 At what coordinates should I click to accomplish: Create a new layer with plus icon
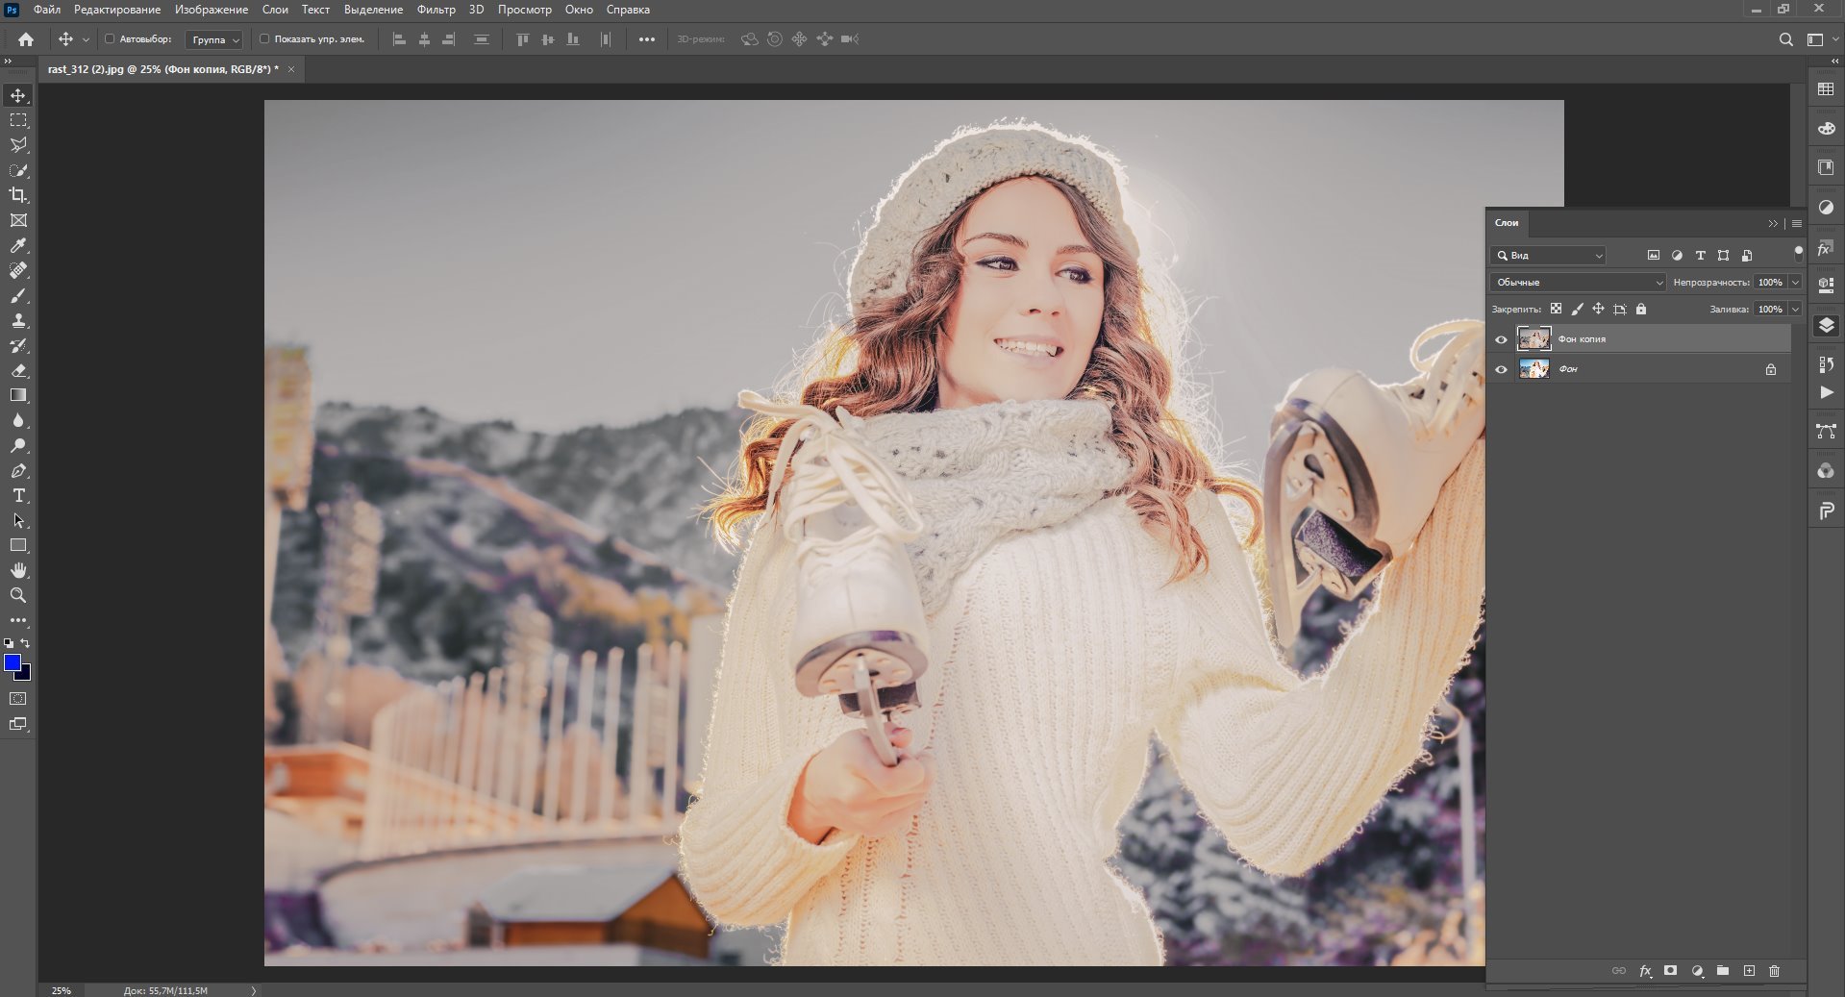point(1749,971)
